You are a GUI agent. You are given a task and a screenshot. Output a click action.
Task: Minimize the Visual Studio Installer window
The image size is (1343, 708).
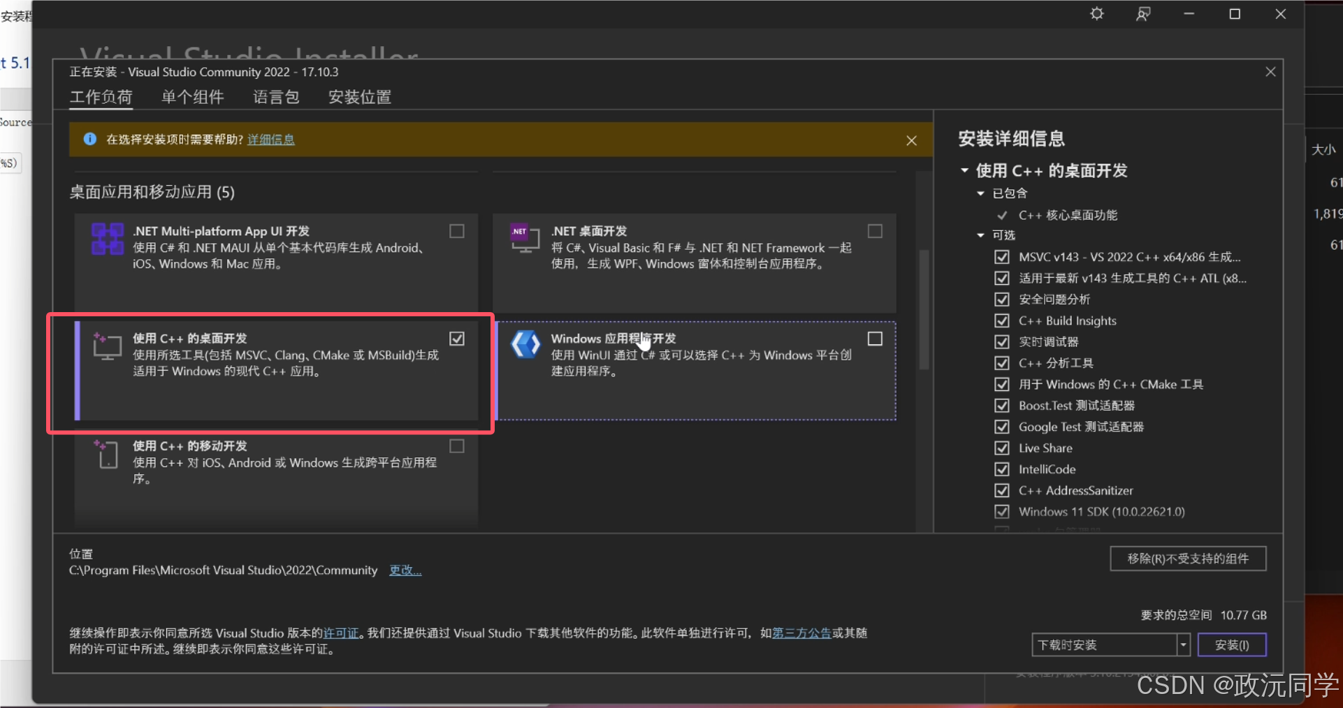(x=1189, y=14)
